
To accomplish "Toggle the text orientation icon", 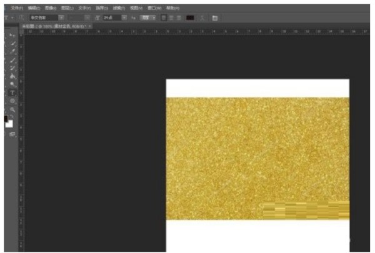I will [21, 17].
